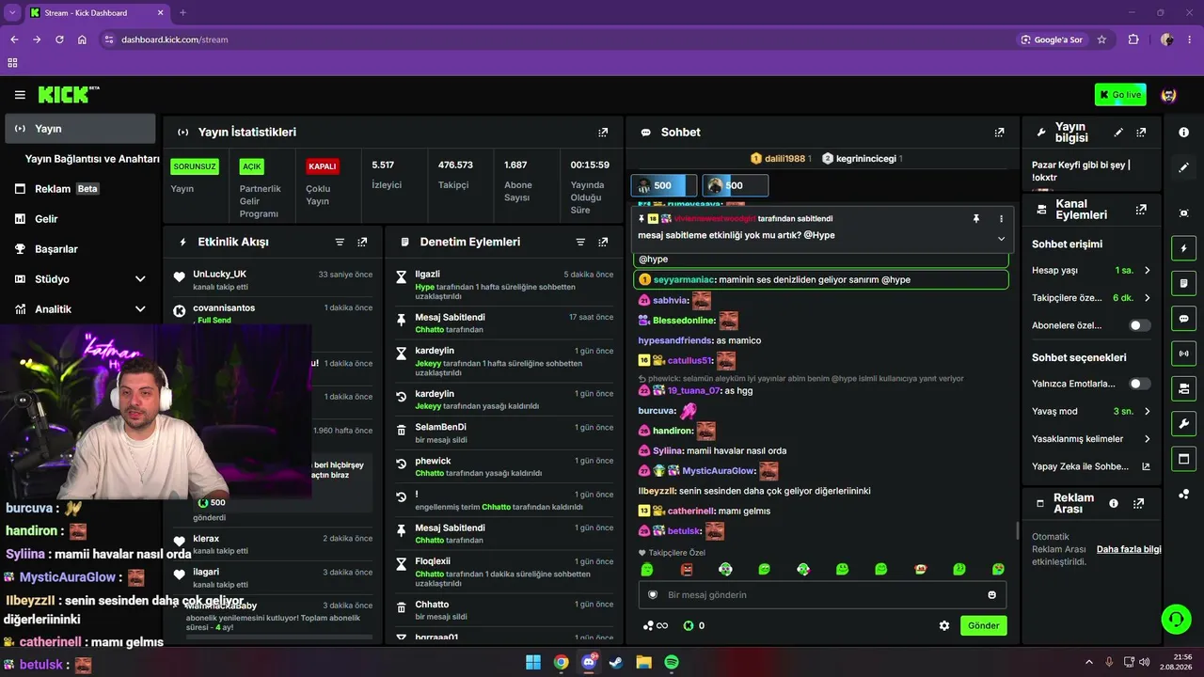Open Takipçilere özel setting chevron
The image size is (1204, 677).
1147,298
